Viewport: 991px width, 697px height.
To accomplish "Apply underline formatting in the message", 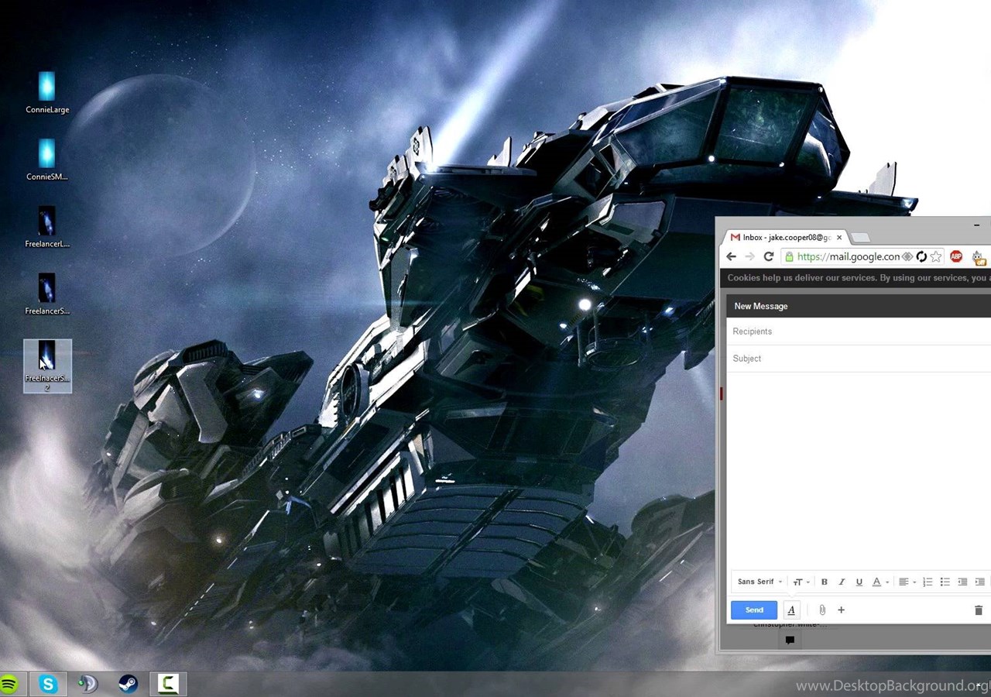I will click(x=859, y=582).
